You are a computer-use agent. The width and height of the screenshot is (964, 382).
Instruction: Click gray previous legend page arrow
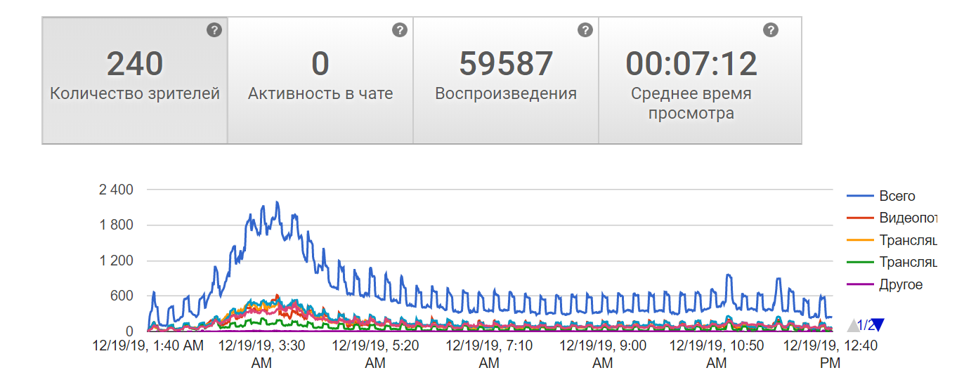pos(853,324)
